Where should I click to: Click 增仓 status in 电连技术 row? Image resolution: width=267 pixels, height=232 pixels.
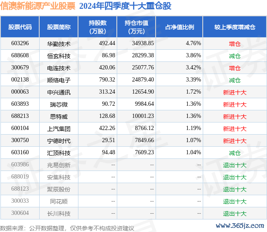[x=235, y=68]
